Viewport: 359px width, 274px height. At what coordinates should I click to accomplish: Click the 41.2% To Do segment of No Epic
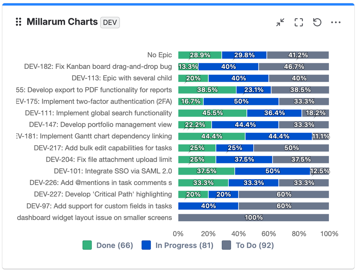[x=298, y=55]
